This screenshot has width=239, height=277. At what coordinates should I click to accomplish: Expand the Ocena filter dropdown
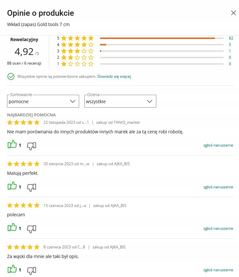(120, 101)
